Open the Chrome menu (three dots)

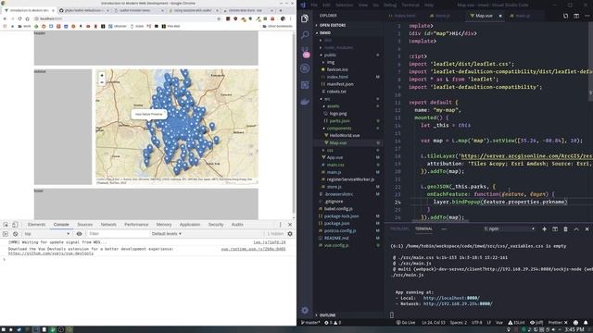(290, 18)
